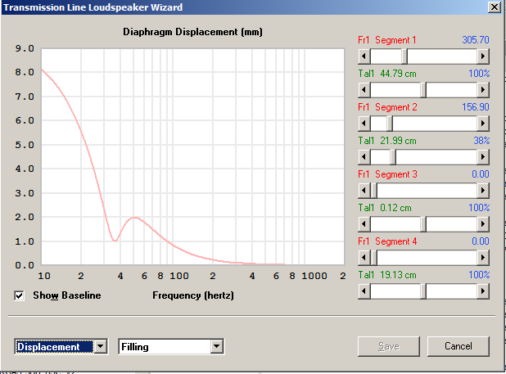Image resolution: width=506 pixels, height=374 pixels.
Task: Click the Fr1 Segment 2 label
Action: pos(387,107)
